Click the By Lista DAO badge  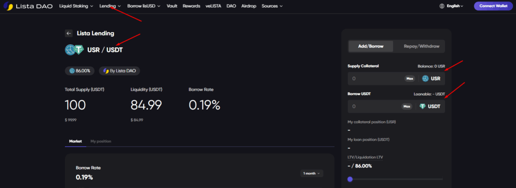click(x=119, y=71)
